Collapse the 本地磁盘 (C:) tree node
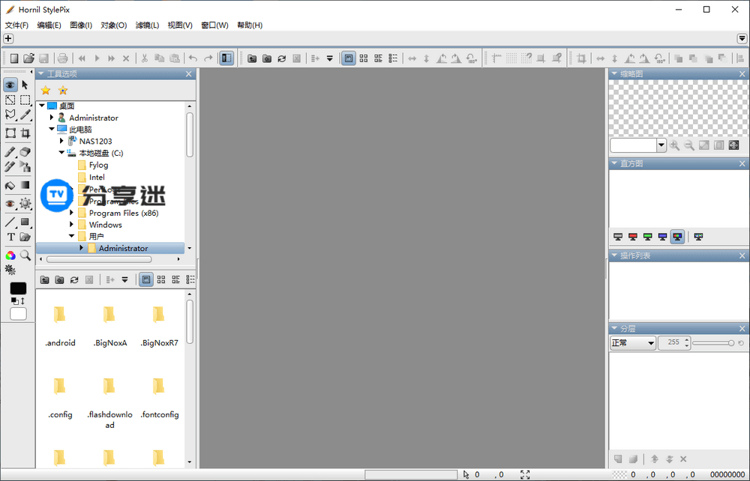Viewport: 750px width, 481px height. (62, 153)
